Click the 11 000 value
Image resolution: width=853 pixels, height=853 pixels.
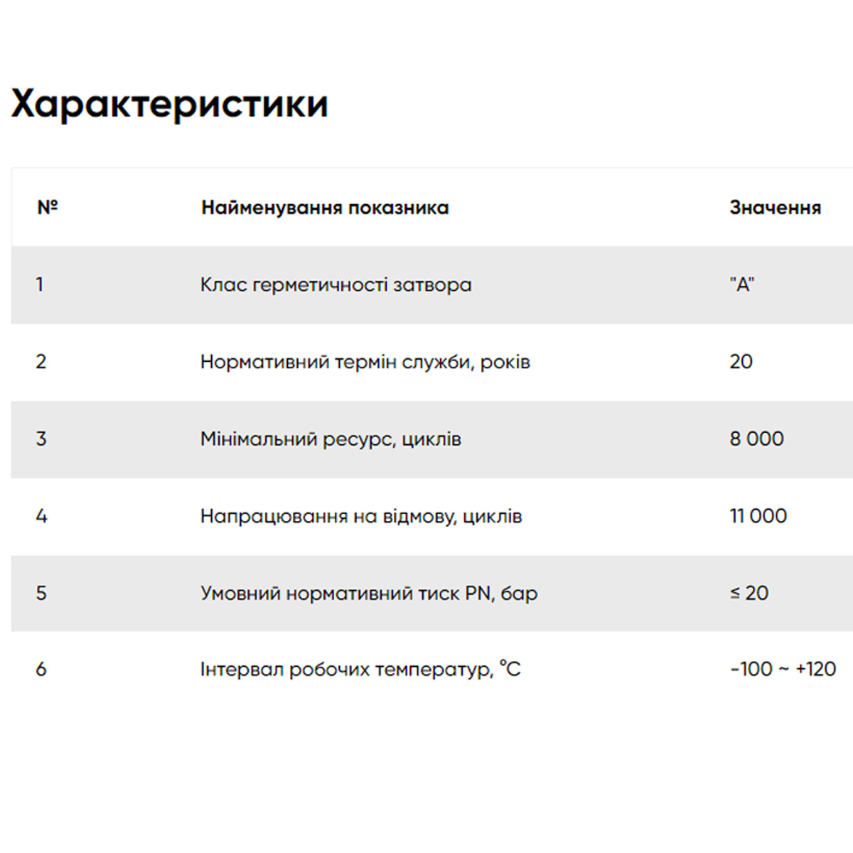tap(758, 516)
